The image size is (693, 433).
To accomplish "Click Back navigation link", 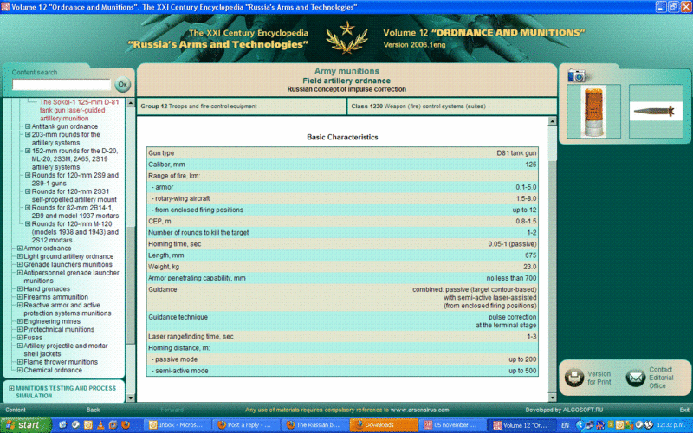I will [93, 410].
